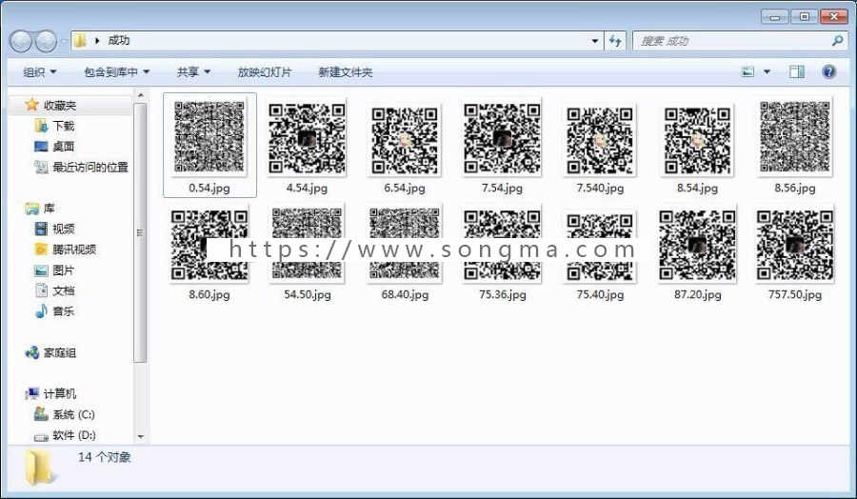The width and height of the screenshot is (857, 499).
Task: Click the change view icon button
Action: pyautogui.click(x=747, y=71)
